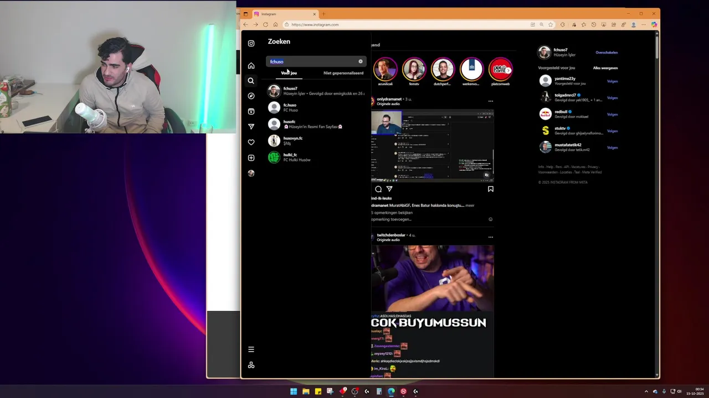This screenshot has height=398, width=709.
Task: Open the emoji picker in comment field
Action: coord(490,219)
